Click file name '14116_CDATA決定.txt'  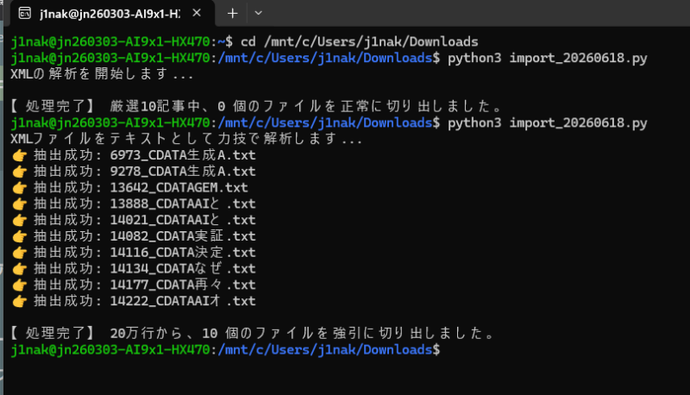[183, 253]
